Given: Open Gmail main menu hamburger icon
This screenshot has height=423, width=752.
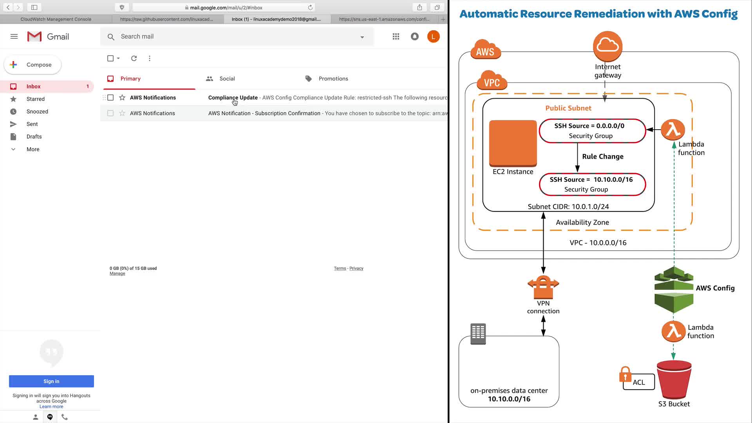Looking at the screenshot, I should pos(14,36).
